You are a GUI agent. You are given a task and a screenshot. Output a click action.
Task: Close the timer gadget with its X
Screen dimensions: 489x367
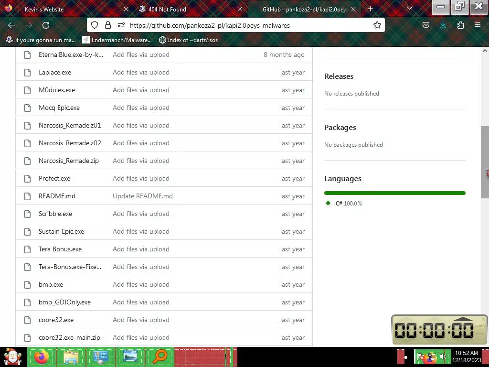[483, 319]
